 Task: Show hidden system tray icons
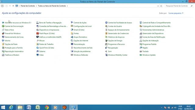161,108
